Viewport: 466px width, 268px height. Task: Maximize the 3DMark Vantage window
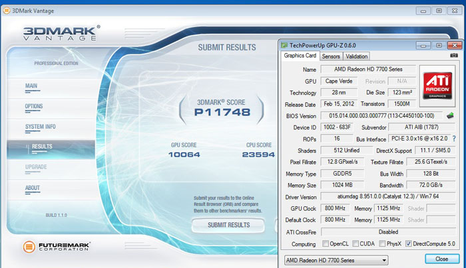coord(439,11)
